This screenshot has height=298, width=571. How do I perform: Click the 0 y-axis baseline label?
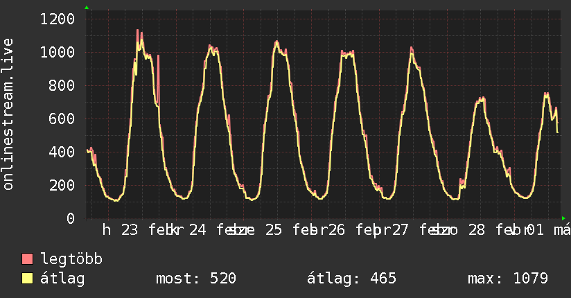pos(71,218)
